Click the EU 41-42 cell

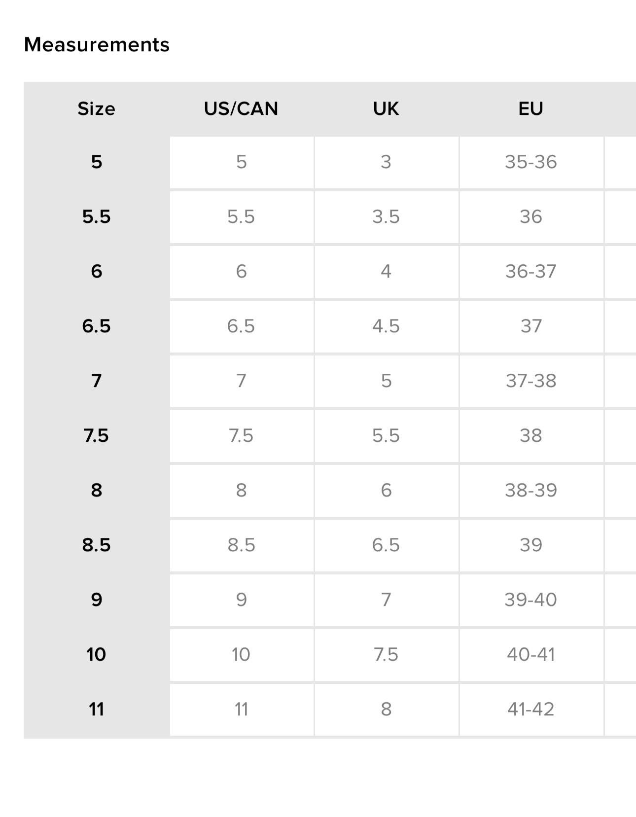click(x=531, y=710)
